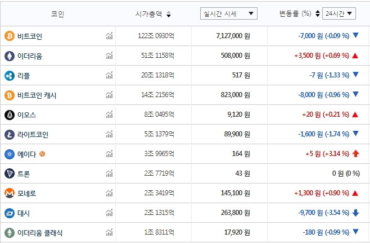Image resolution: width=370 pixels, height=243 pixels.
Task: Click the Litecoin gray logo icon
Action: [9, 135]
